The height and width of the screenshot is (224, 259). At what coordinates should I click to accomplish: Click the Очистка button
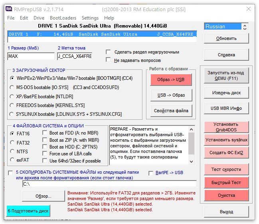(226, 195)
